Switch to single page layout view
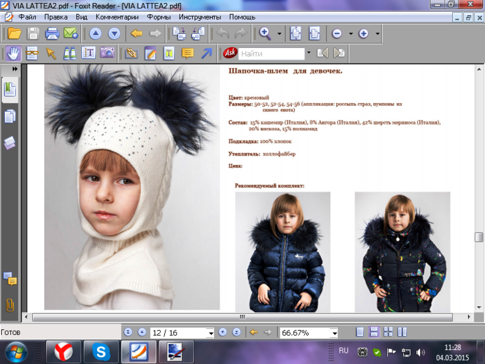This screenshot has width=485, height=364. click(x=360, y=332)
